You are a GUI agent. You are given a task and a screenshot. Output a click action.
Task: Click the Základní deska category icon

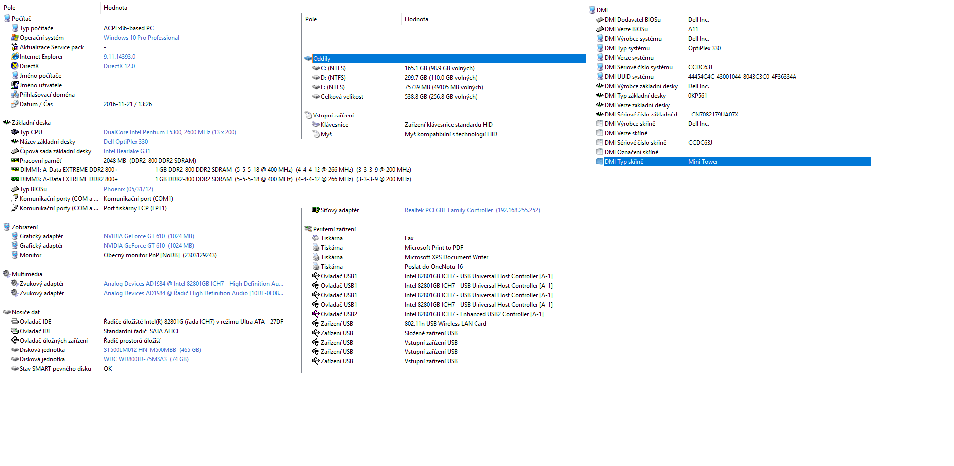tap(7, 123)
